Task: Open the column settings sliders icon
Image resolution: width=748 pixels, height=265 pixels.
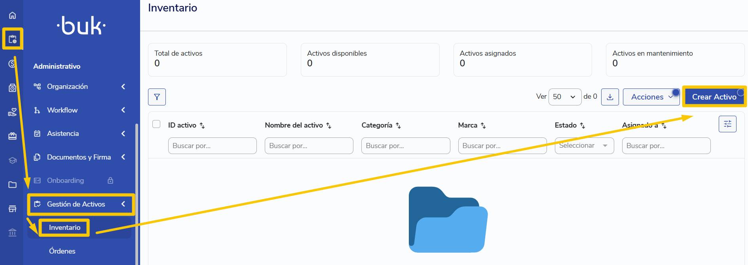Action: coord(727,124)
